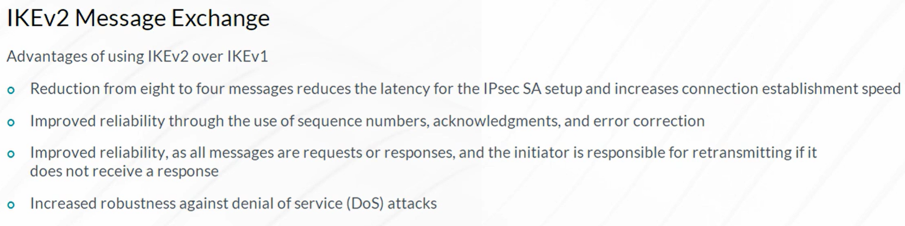
Task: Click the word 'IKEv1' in subtitle
Action: click(x=247, y=56)
